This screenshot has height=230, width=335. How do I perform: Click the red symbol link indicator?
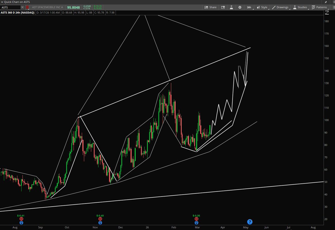(x=27, y=7)
